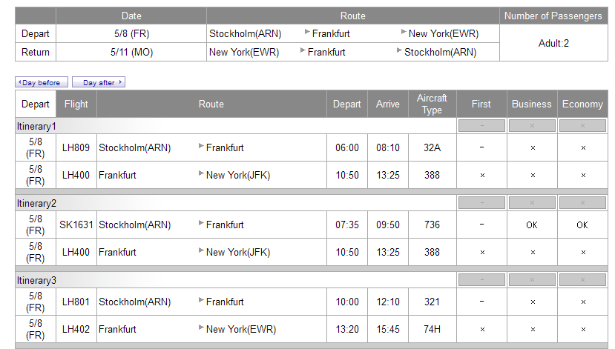The image size is (615, 349).
Task: Click the Itinerary1 Economy class button
Action: pyautogui.click(x=582, y=126)
